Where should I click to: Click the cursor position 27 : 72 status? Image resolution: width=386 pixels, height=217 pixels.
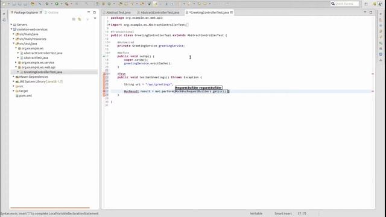pyautogui.click(x=302, y=213)
